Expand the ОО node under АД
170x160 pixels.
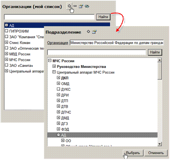pos(63,140)
